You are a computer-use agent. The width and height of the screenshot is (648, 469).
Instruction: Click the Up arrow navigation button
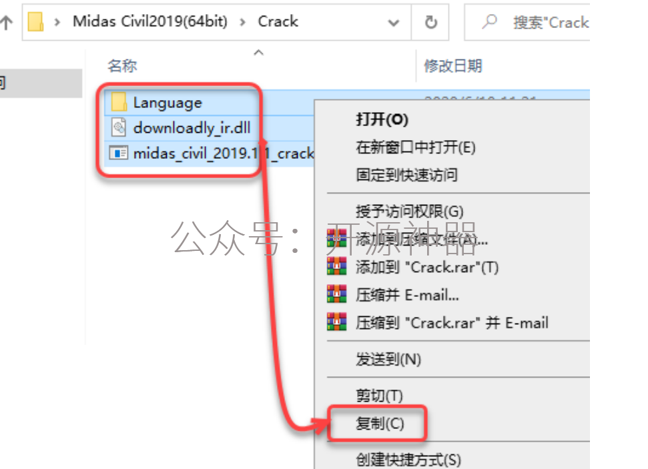point(6,22)
